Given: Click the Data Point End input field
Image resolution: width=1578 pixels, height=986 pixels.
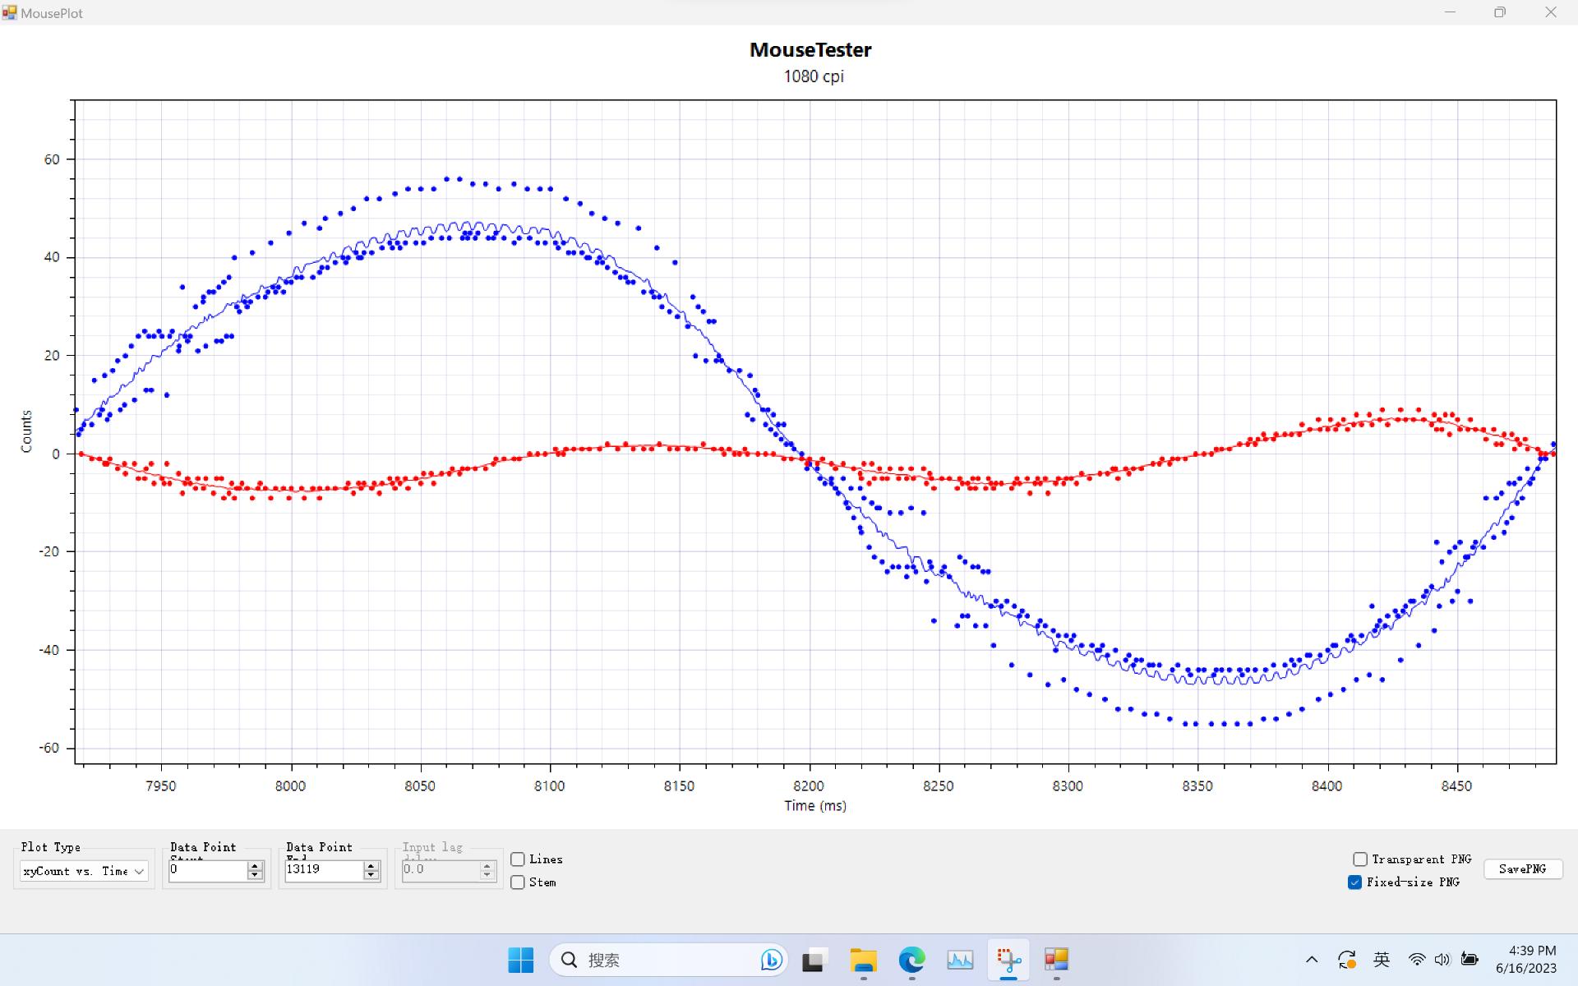Looking at the screenshot, I should pos(322,870).
